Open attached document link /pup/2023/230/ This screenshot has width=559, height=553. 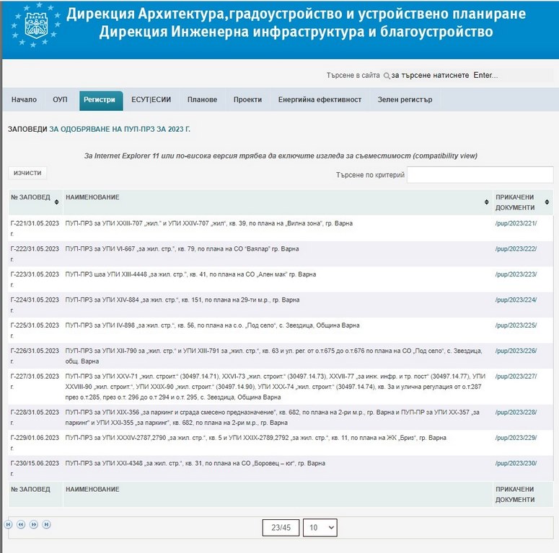point(516,464)
